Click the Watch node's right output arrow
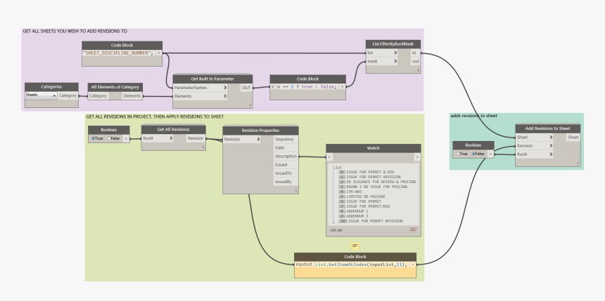This screenshot has height=301, width=605. 416,157
